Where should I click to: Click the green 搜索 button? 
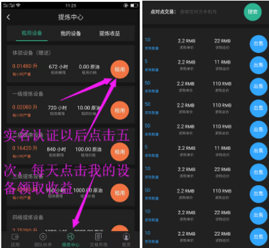click(253, 12)
